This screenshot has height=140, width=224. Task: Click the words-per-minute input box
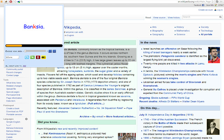click(x=12, y=57)
